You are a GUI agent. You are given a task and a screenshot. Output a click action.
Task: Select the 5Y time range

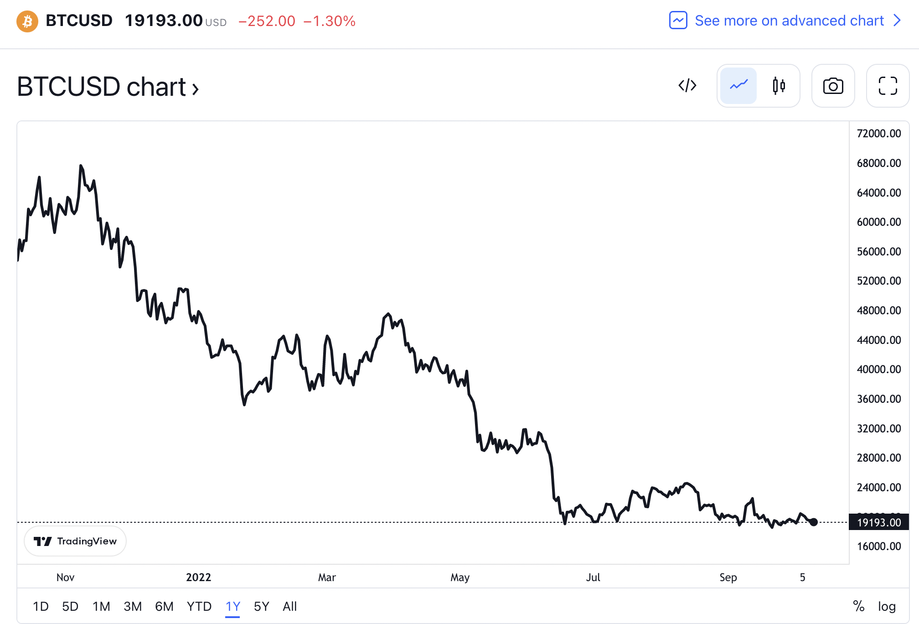tap(261, 606)
